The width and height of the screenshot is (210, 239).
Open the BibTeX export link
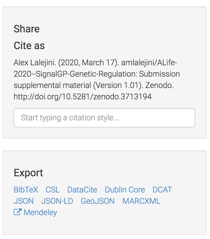pyautogui.click(x=26, y=190)
